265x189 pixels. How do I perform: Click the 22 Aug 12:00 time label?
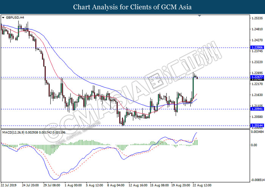[x=202, y=185]
